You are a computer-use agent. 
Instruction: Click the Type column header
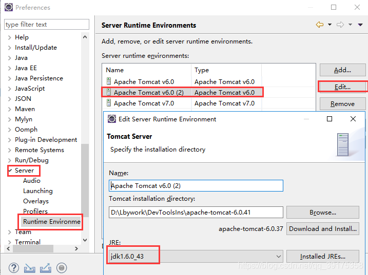(x=226, y=70)
